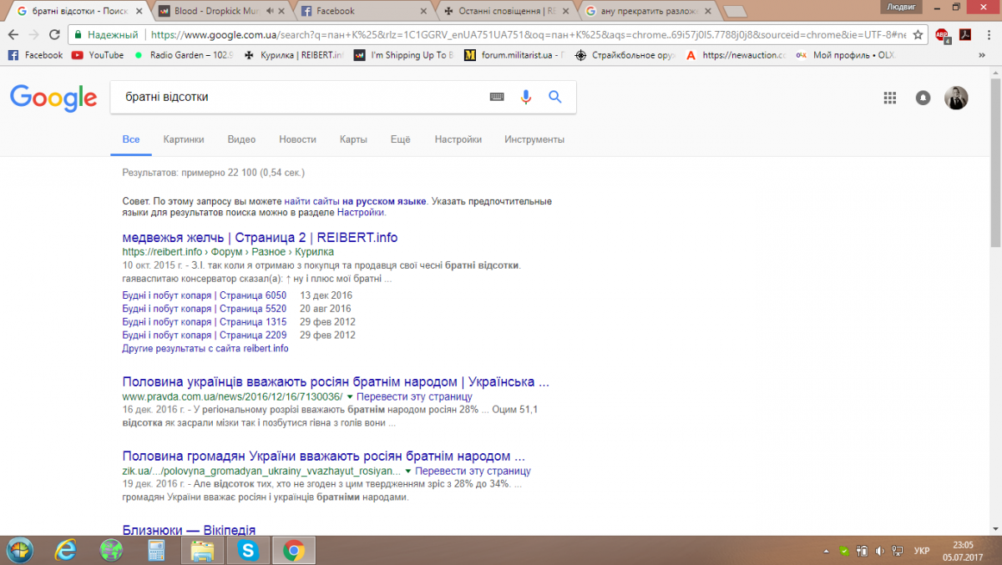Viewport: 1002px width, 565px height.
Task: Open the Google account avatar
Action: (x=956, y=98)
